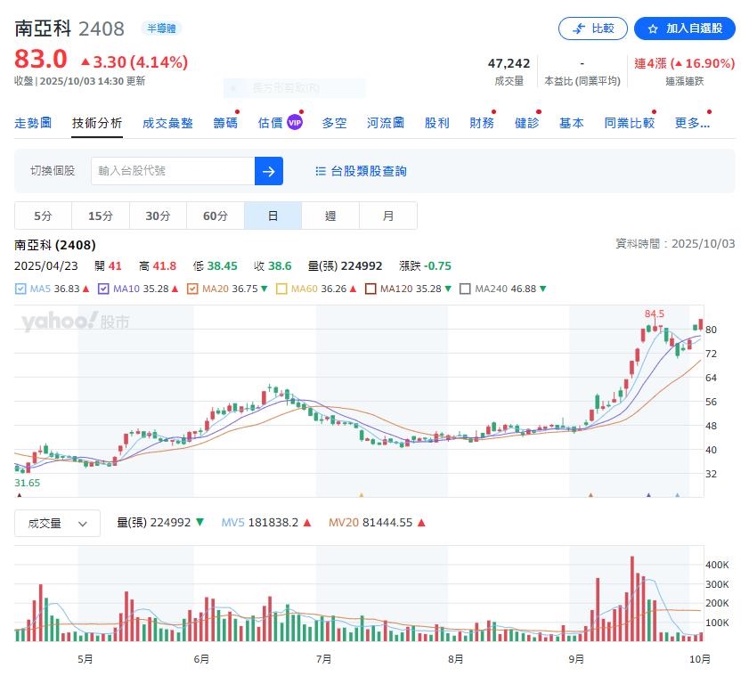Uncheck the MA5 moving average checkbox

click(x=18, y=289)
